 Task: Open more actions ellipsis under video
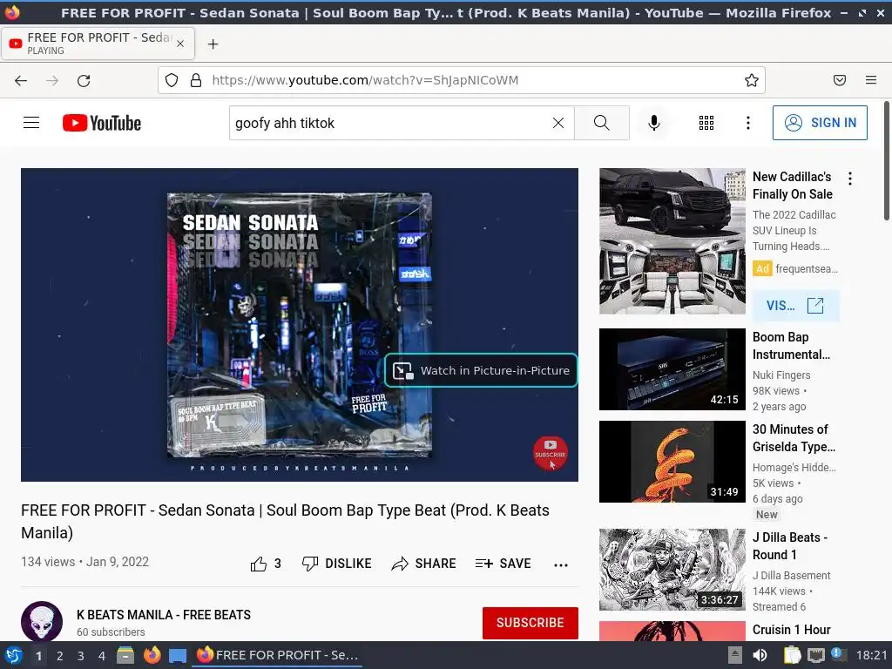pyautogui.click(x=561, y=564)
